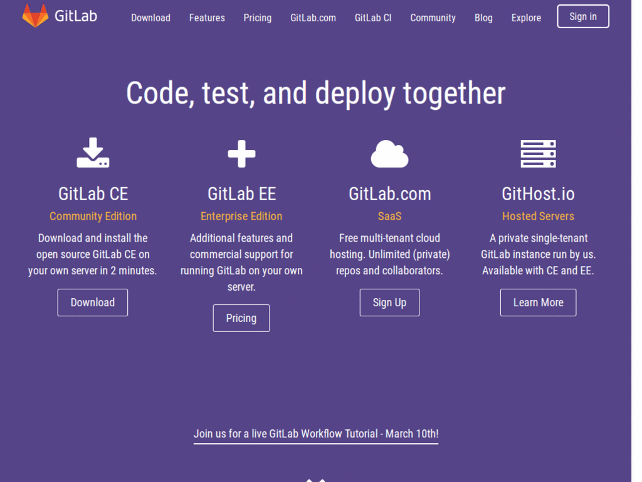Click the SaaS subtitle
This screenshot has width=642, height=482.
point(389,216)
